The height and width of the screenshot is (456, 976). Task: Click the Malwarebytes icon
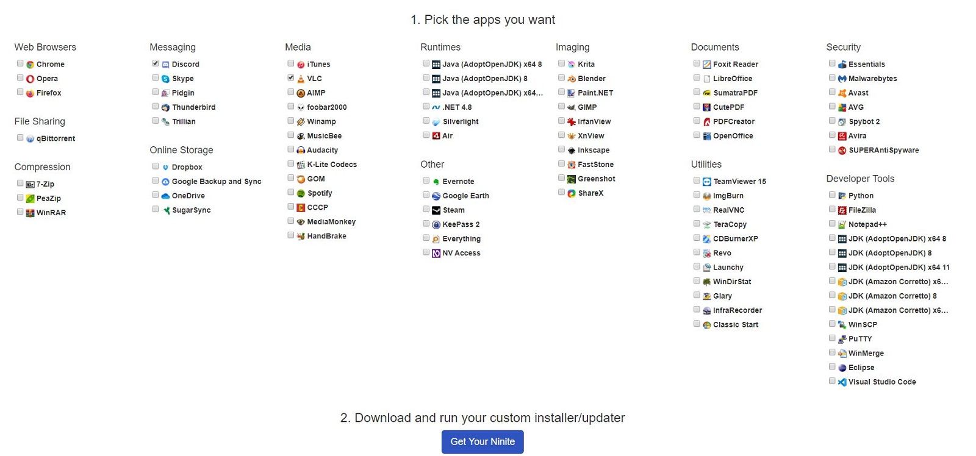(x=842, y=79)
